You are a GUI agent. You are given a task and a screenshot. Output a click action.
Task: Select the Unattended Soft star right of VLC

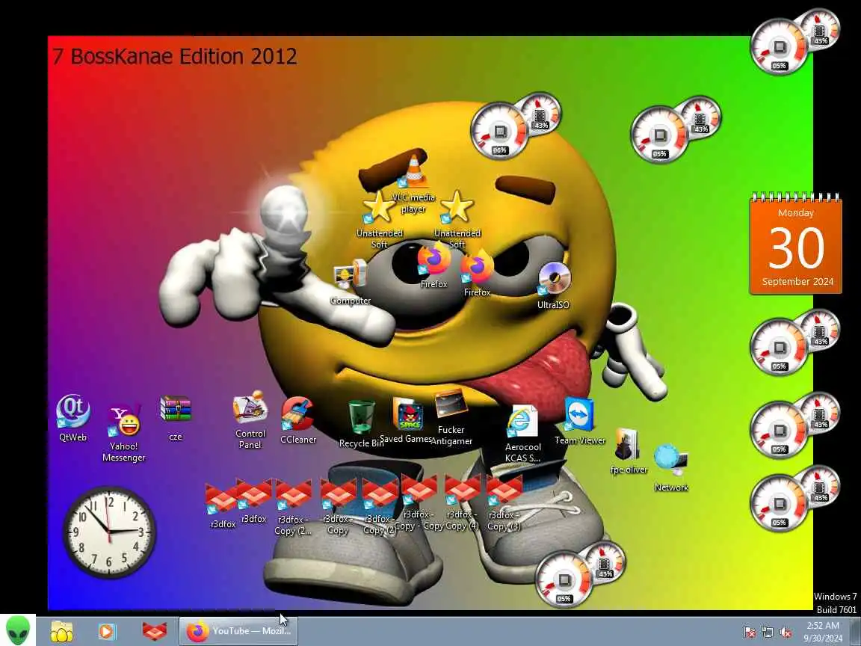coord(457,218)
